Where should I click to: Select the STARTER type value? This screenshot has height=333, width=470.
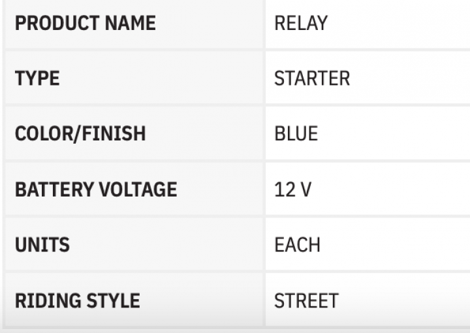(312, 78)
